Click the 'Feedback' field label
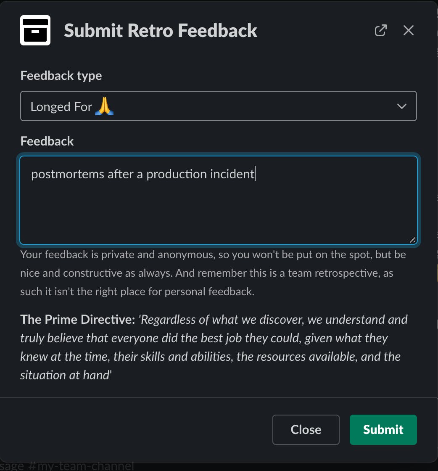This screenshot has width=438, height=471. pos(47,141)
